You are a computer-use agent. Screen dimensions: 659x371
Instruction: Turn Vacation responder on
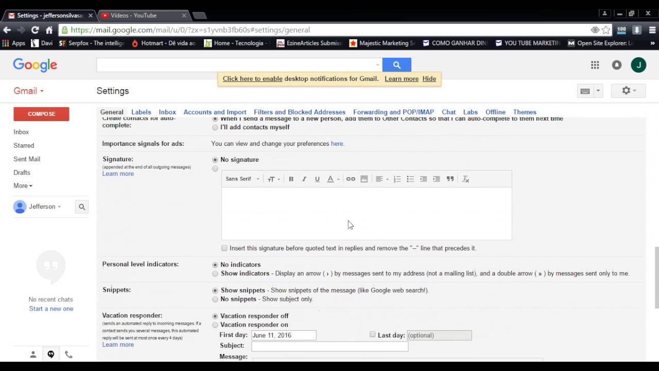(215, 325)
